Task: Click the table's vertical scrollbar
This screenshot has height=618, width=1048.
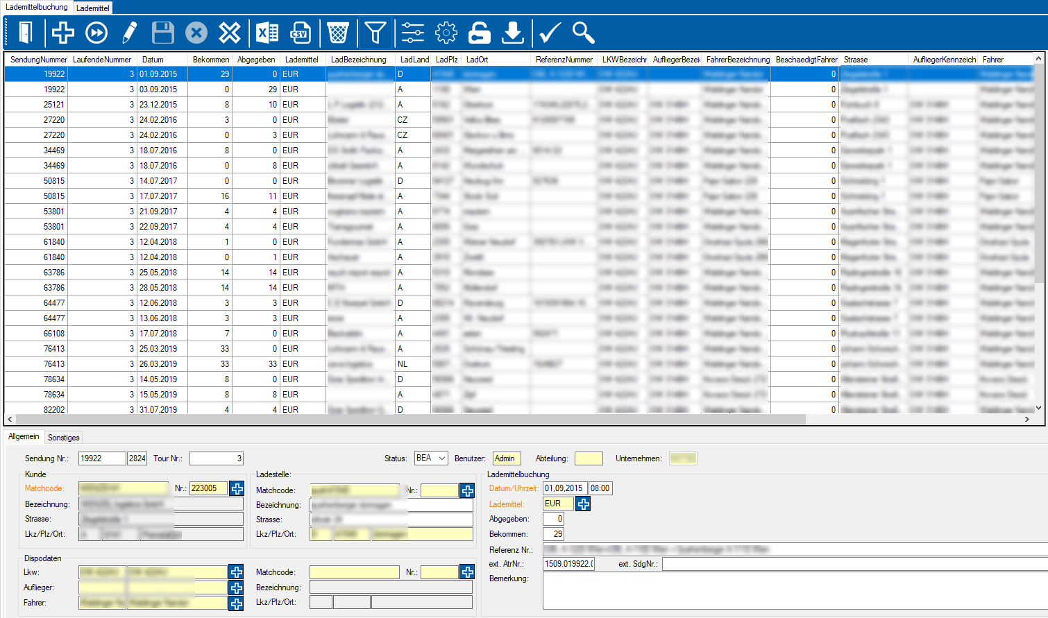Action: pos(1039,173)
